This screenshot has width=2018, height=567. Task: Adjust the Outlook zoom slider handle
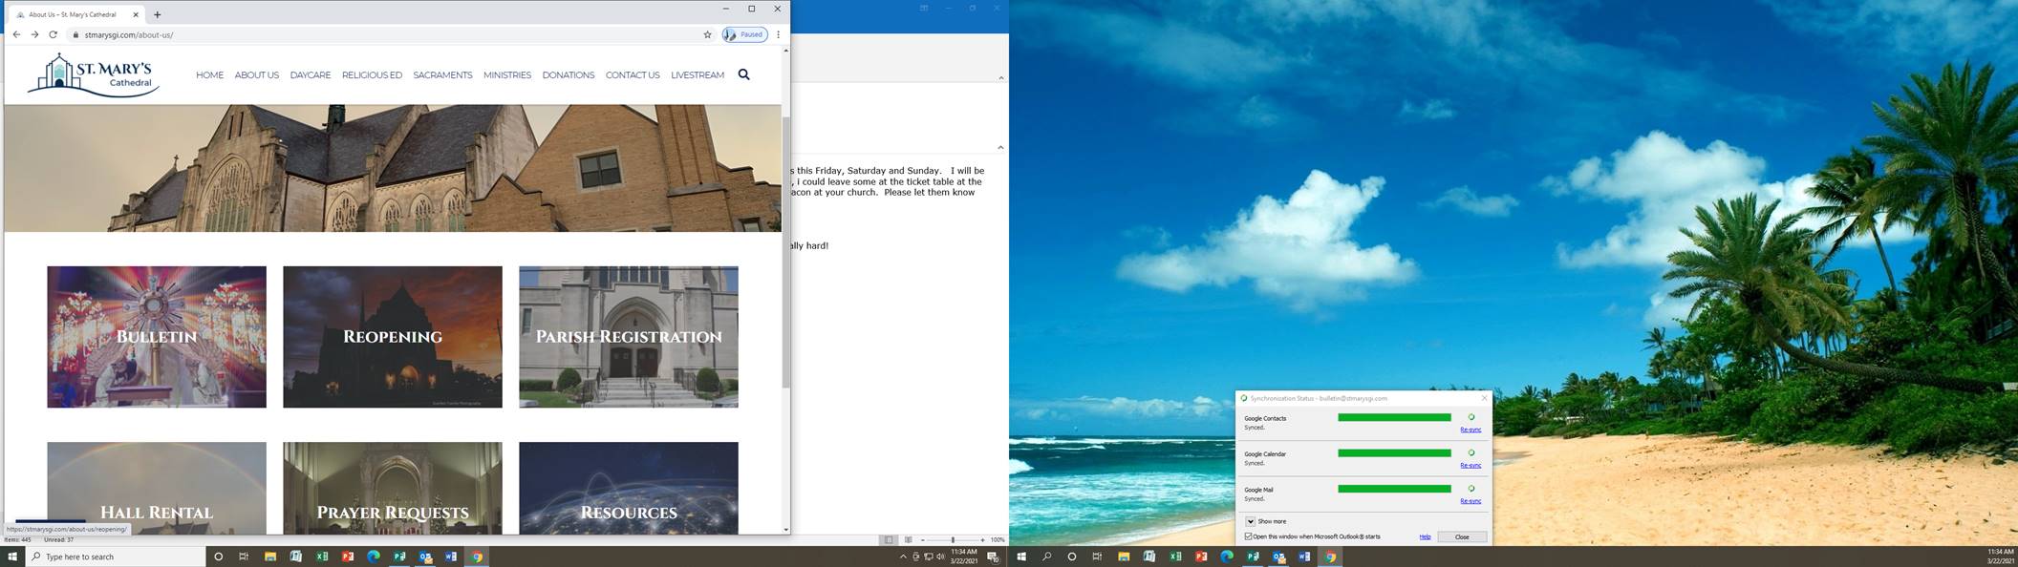[x=952, y=540]
